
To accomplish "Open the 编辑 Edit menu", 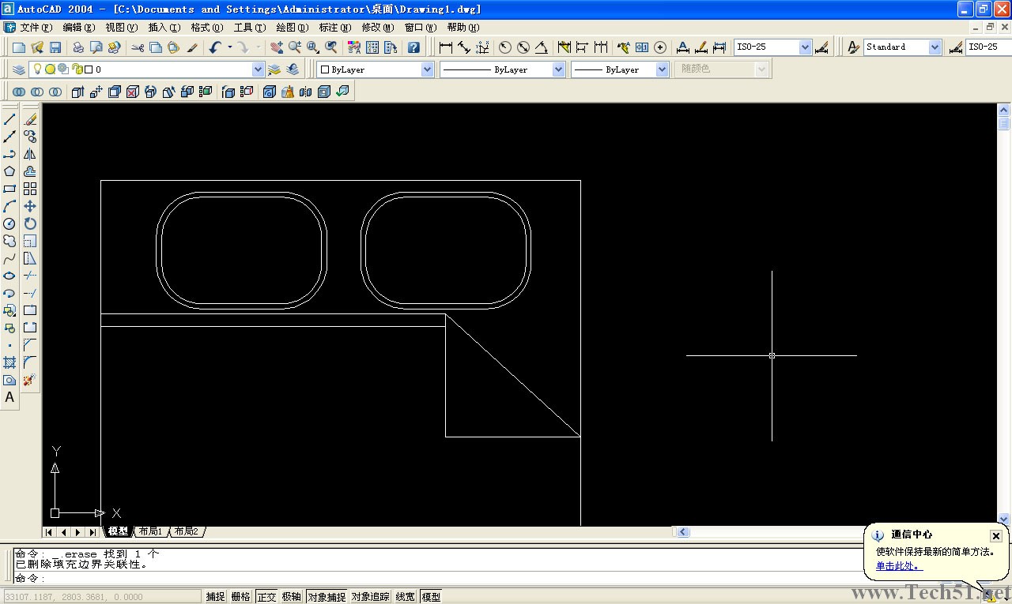I will point(78,28).
